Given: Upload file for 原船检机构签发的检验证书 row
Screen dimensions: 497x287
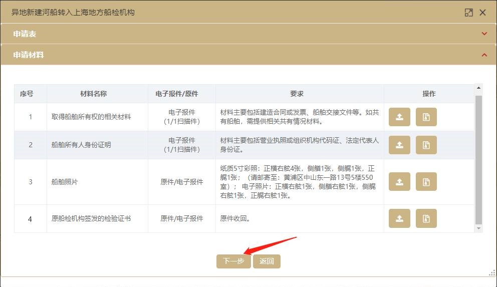Looking at the screenshot, I should (x=399, y=218).
